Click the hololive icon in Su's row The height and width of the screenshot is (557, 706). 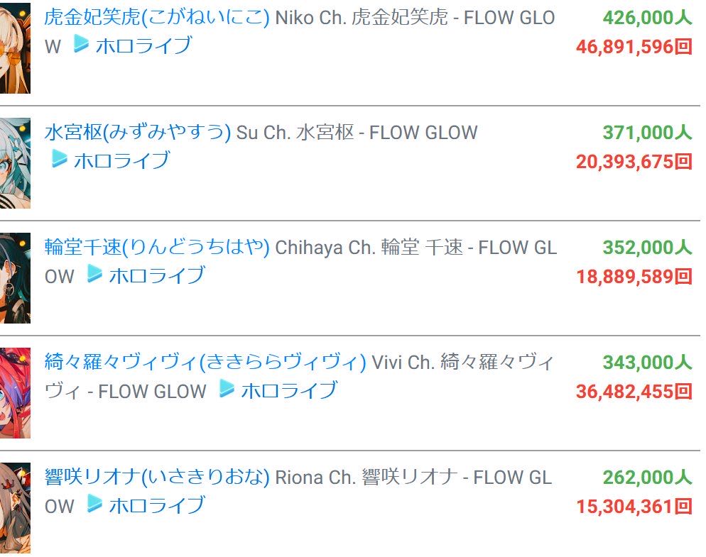pyautogui.click(x=59, y=159)
